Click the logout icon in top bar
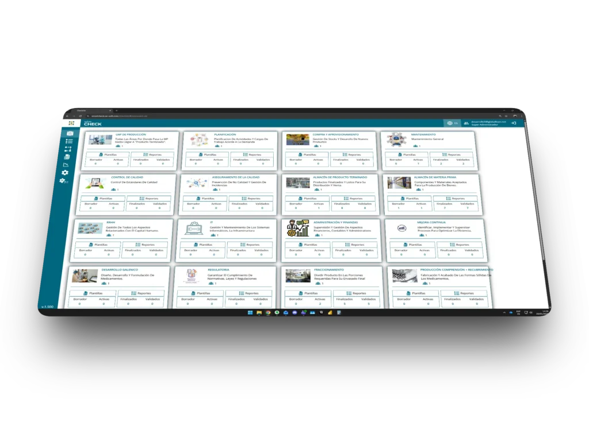 pyautogui.click(x=514, y=123)
